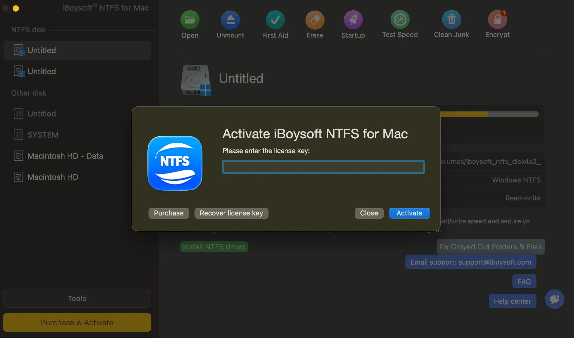Screen dimensions: 574x338
Task: Click disk icon of Other disk Untitled
Action: [18, 114]
